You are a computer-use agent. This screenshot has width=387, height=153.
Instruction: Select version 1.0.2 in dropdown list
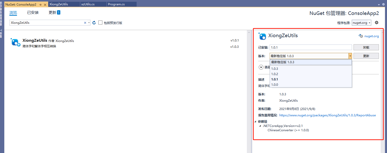coord(311,74)
